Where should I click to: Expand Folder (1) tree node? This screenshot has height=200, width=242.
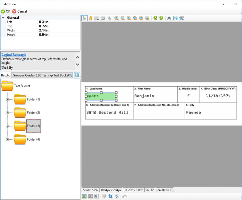tap(7, 99)
